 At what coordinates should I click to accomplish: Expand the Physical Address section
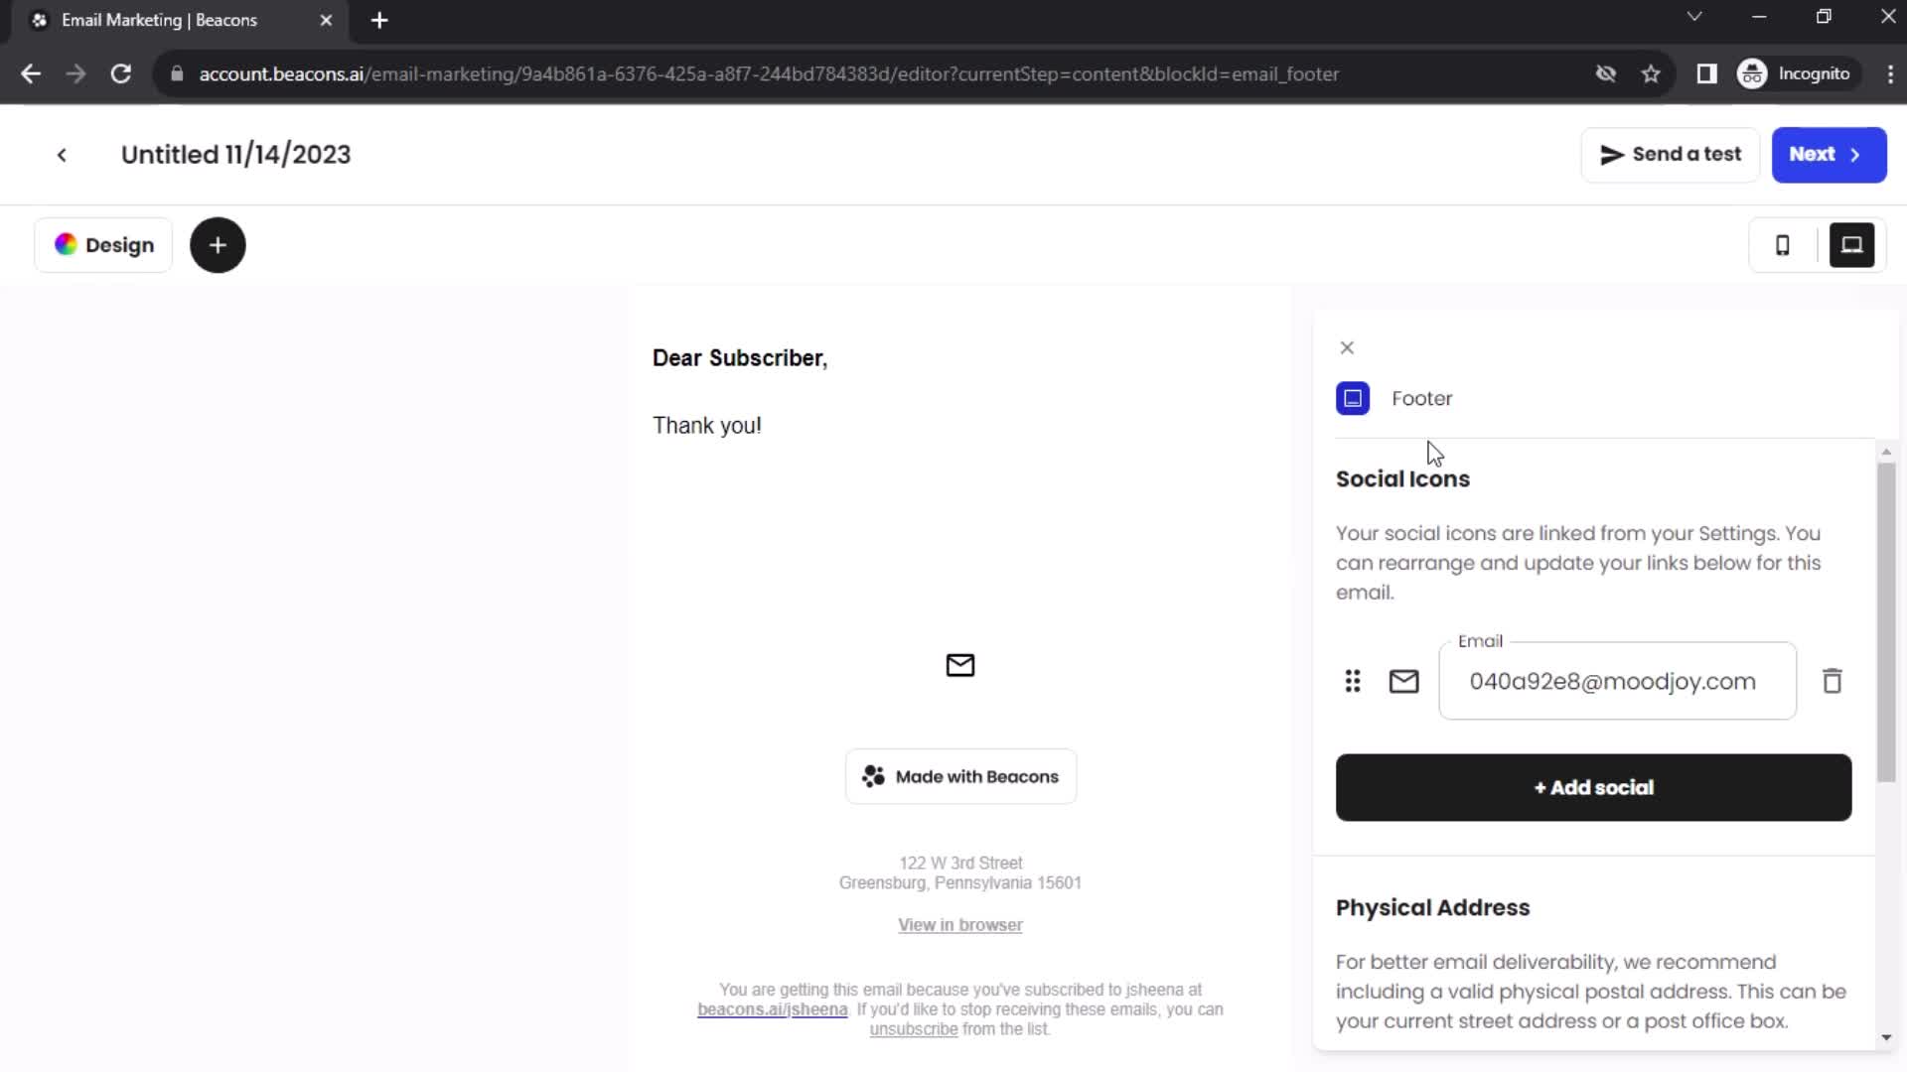[x=1431, y=907]
